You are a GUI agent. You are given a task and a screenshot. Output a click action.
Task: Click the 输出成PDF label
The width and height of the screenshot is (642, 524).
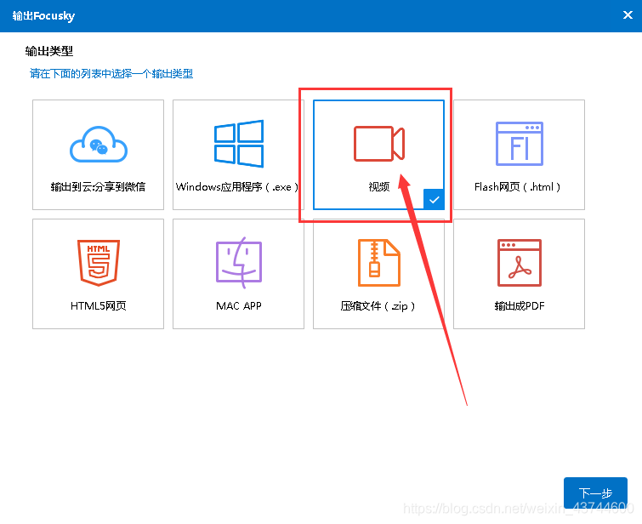(520, 305)
